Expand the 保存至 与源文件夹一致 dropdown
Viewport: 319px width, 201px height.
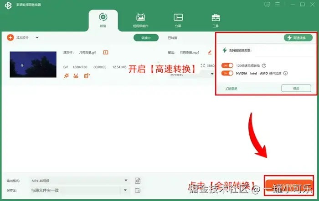click(x=80, y=190)
